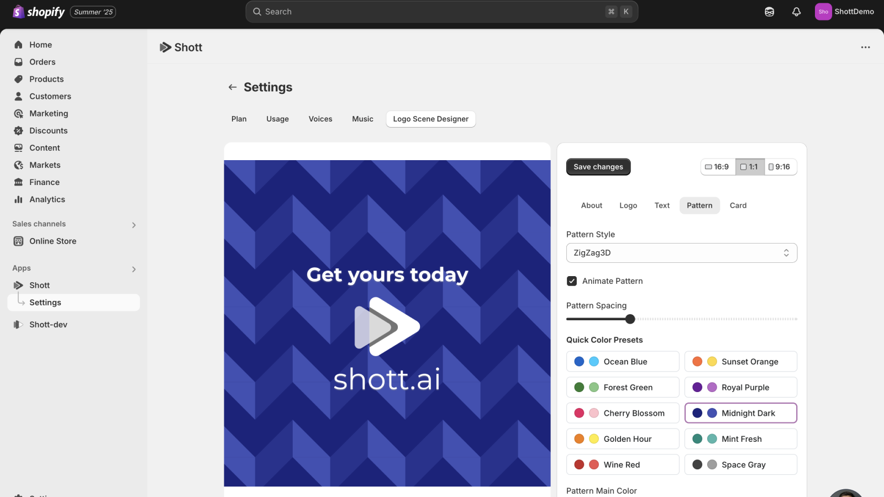Switch to the Text tab
This screenshot has width=884, height=497.
coord(662,205)
